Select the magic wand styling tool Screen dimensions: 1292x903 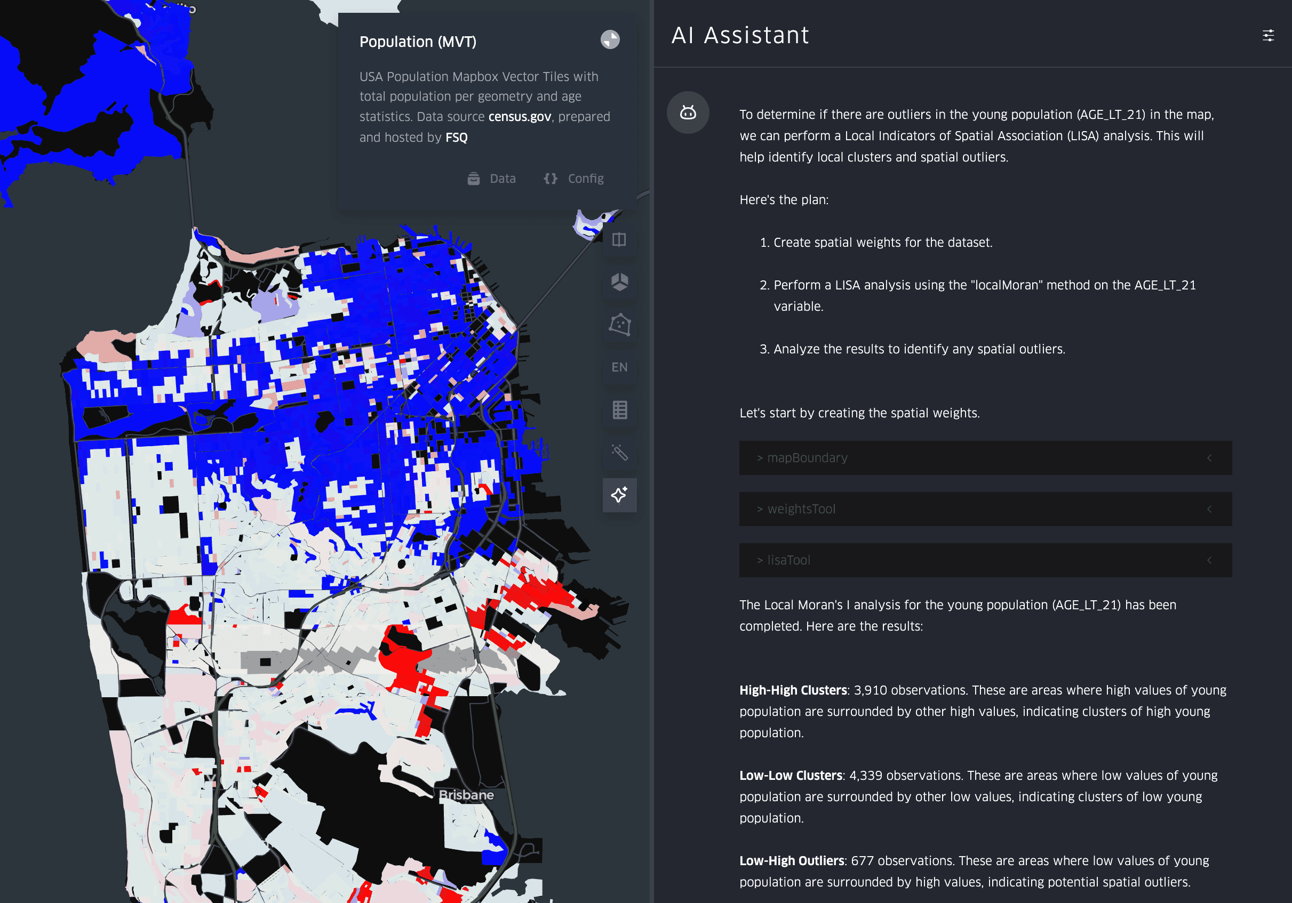(619, 453)
